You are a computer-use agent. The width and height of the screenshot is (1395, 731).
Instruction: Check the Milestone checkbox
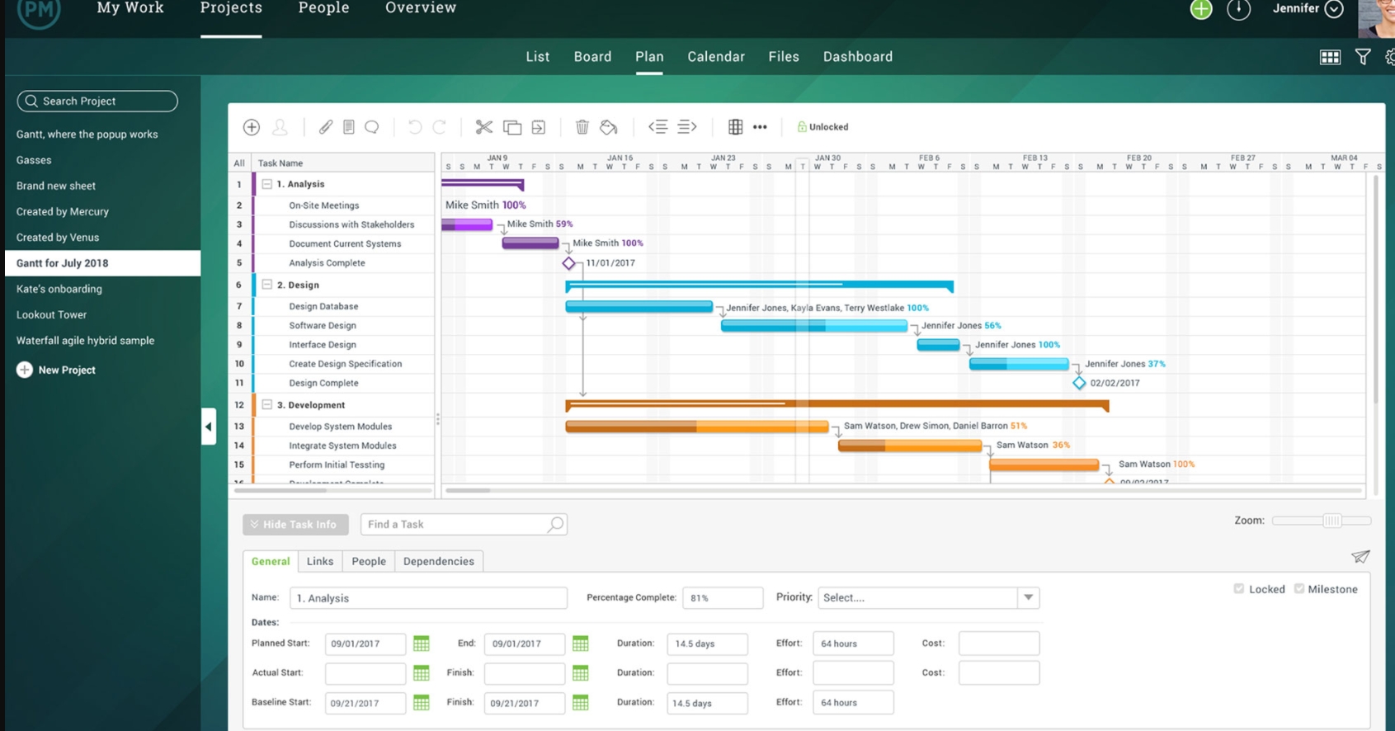pyautogui.click(x=1299, y=588)
